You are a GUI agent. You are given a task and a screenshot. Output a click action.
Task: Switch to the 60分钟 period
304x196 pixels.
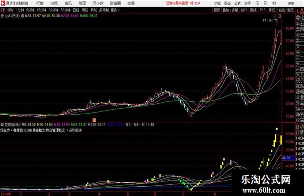pyautogui.click(x=66, y=10)
